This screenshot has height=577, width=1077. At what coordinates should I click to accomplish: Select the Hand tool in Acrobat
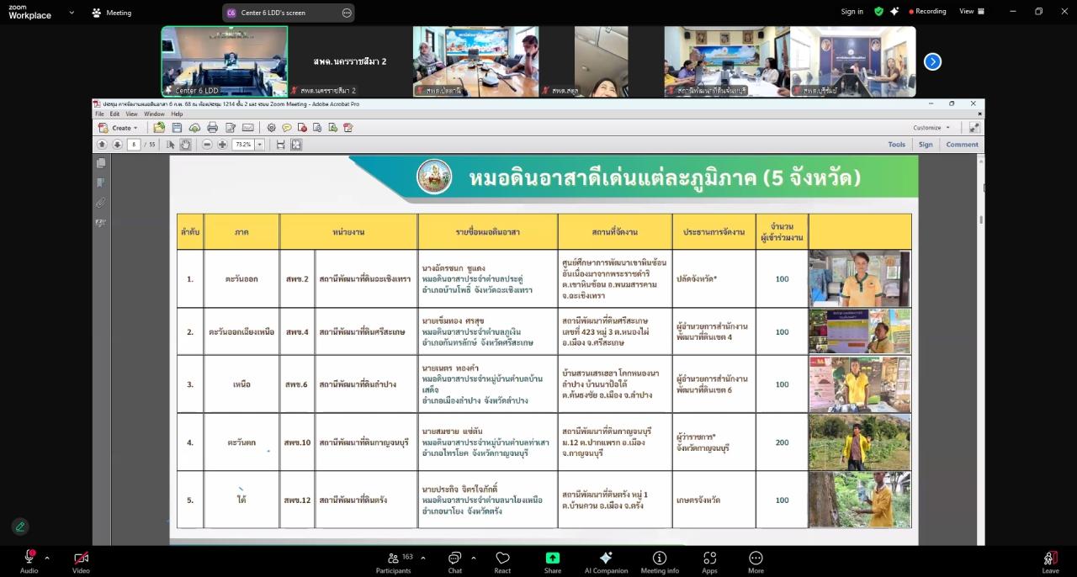[184, 144]
